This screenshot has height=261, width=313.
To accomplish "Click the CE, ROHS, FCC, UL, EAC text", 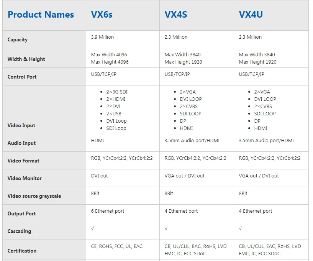I will pos(117,246).
